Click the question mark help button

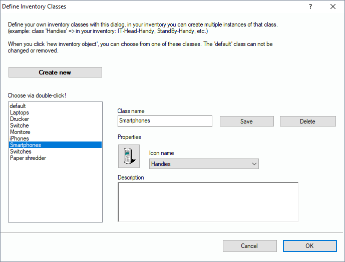310,7
